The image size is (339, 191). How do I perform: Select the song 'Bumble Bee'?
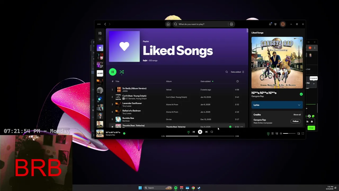[x=128, y=118]
